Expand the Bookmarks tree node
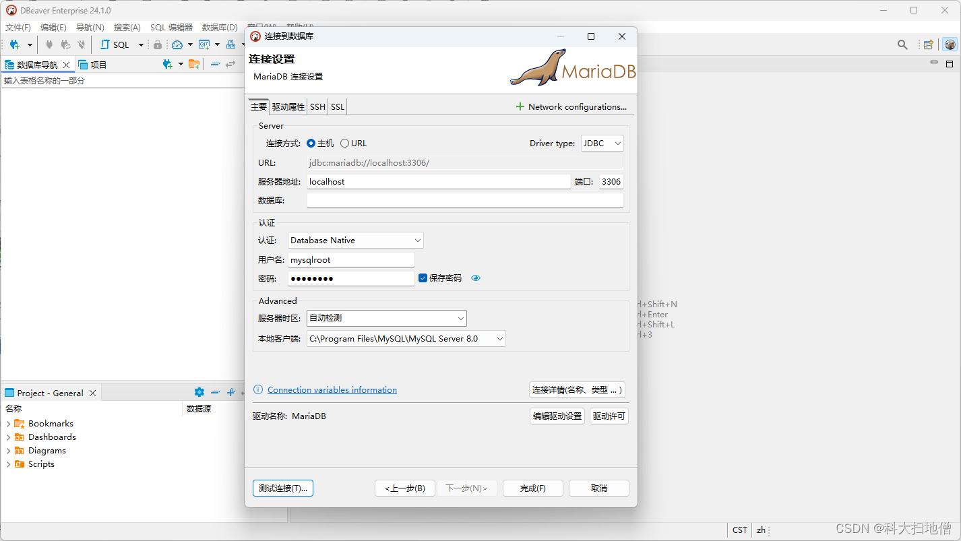Image resolution: width=961 pixels, height=541 pixels. pyautogui.click(x=8, y=424)
